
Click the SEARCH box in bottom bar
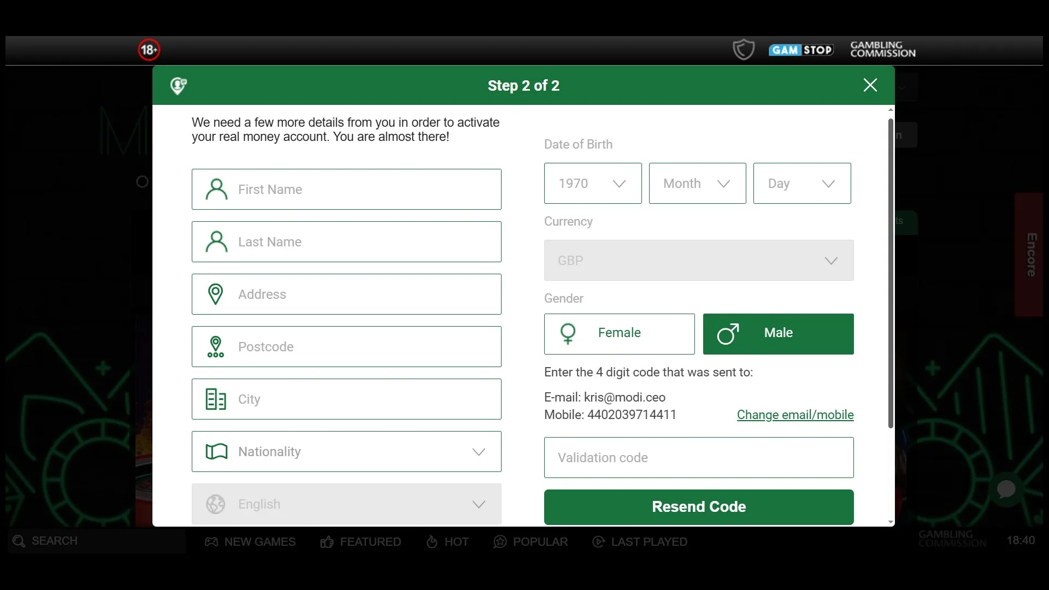pos(97,541)
